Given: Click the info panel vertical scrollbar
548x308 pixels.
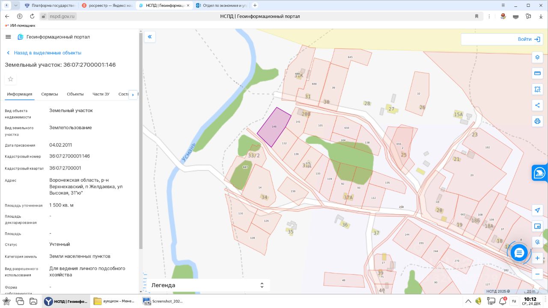Looking at the screenshot, I should point(140,140).
